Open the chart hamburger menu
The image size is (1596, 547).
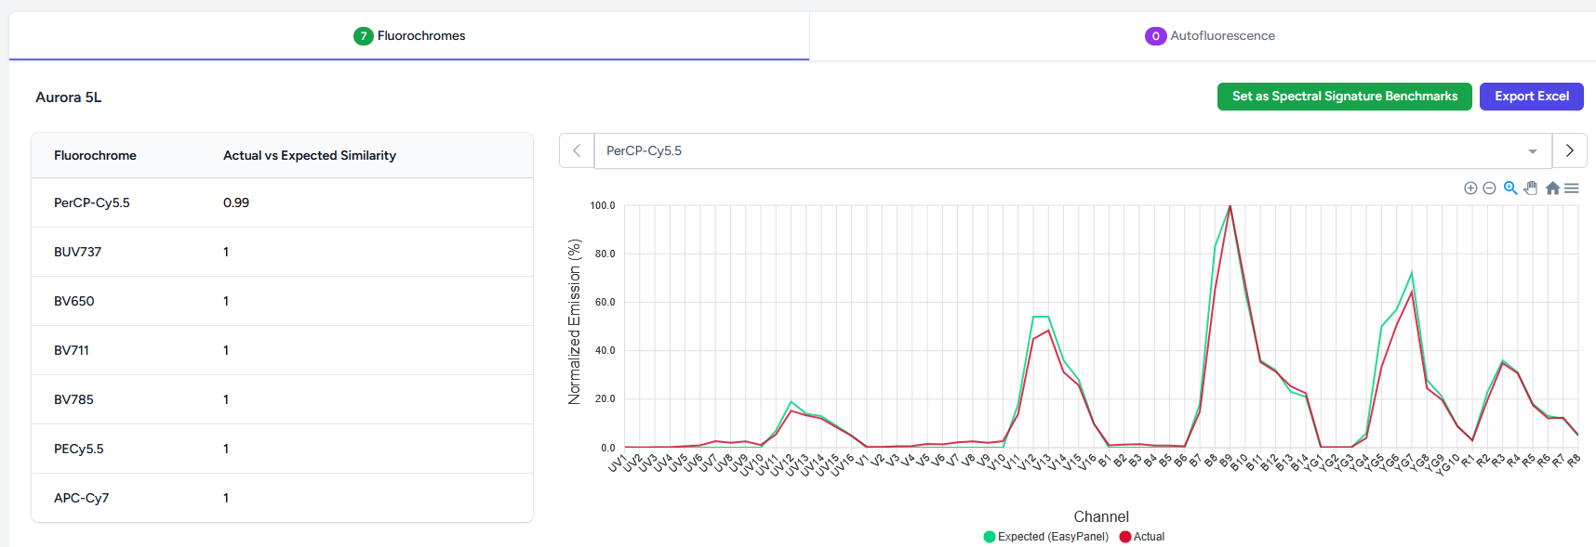pos(1572,189)
